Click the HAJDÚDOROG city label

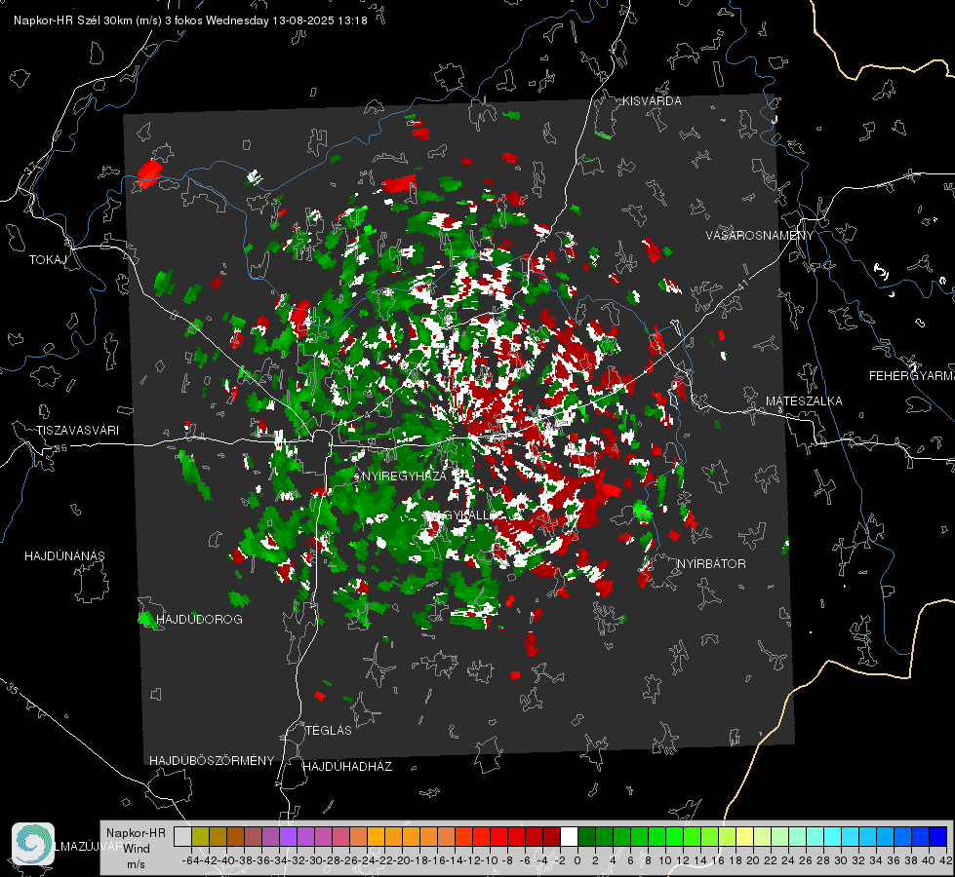(x=199, y=620)
